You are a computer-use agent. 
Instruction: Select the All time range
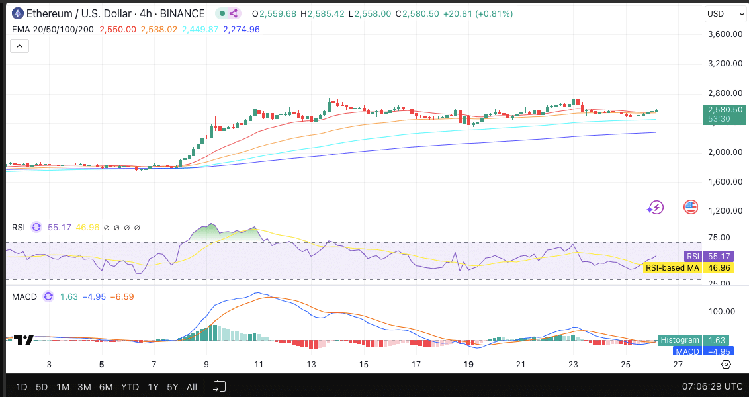pyautogui.click(x=191, y=387)
